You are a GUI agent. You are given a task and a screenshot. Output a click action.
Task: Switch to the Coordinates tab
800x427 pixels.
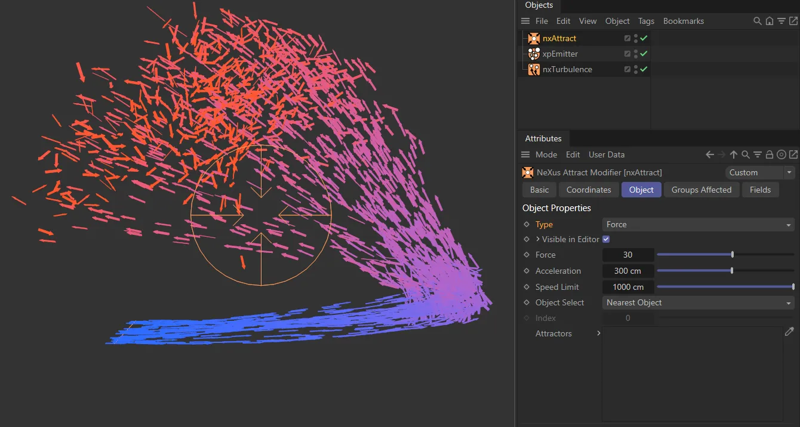588,190
